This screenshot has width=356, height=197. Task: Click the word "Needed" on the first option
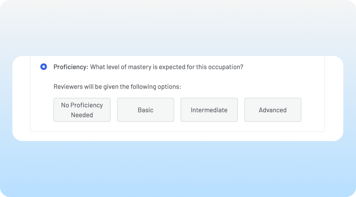point(82,115)
